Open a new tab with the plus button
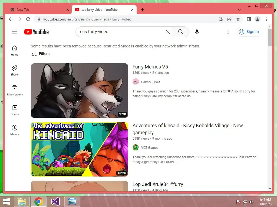The height and width of the screenshot is (207, 277). 143,10
